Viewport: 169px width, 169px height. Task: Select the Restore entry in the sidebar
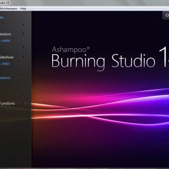tap(5, 34)
